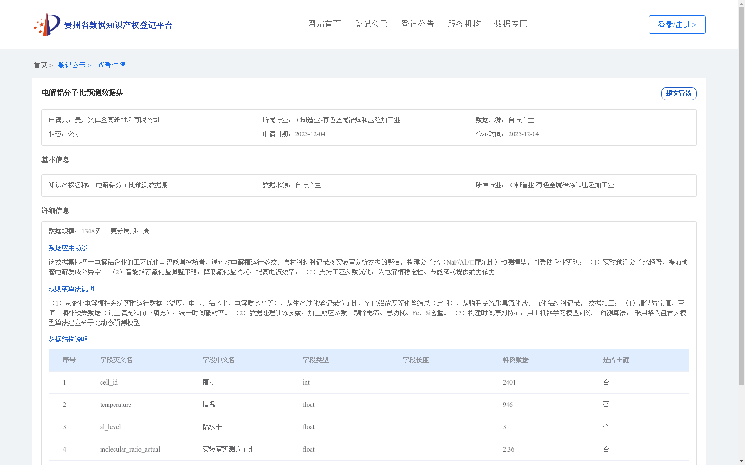This screenshot has width=745, height=465.
Task: Click the 申请日期 value 2025-12-04
Action: click(x=310, y=134)
